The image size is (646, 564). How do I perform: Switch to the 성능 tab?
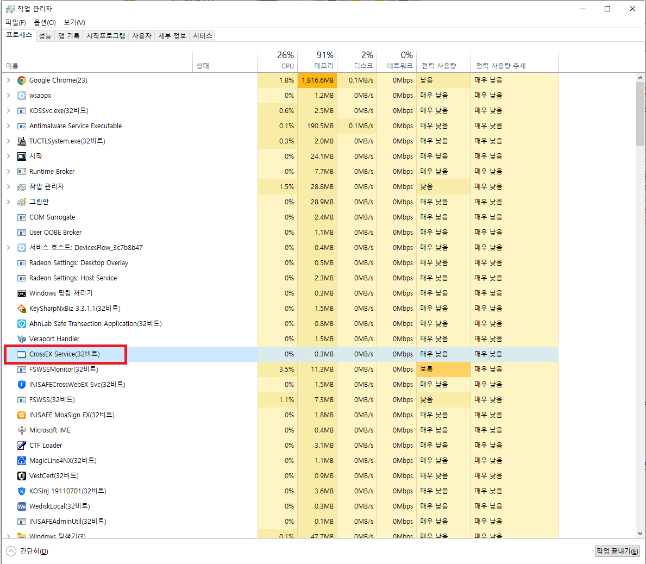[45, 36]
